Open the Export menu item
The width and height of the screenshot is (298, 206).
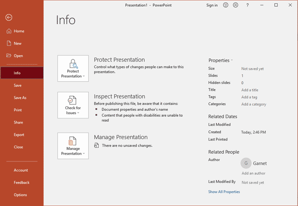tap(19, 135)
